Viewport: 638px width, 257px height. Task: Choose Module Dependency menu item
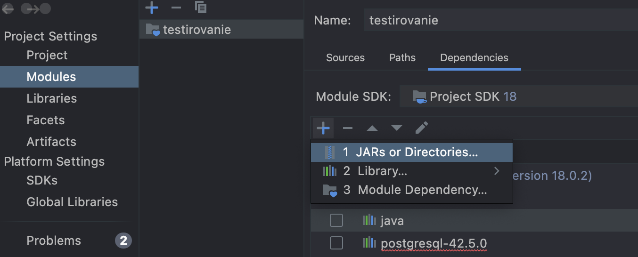point(411,190)
